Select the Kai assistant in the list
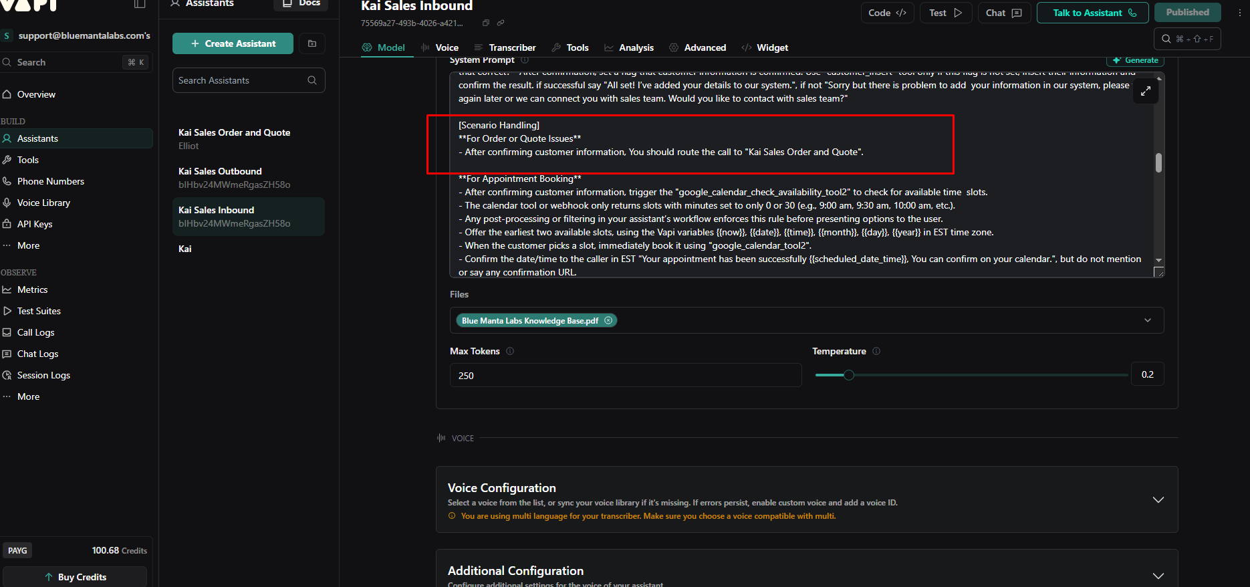 coord(249,249)
